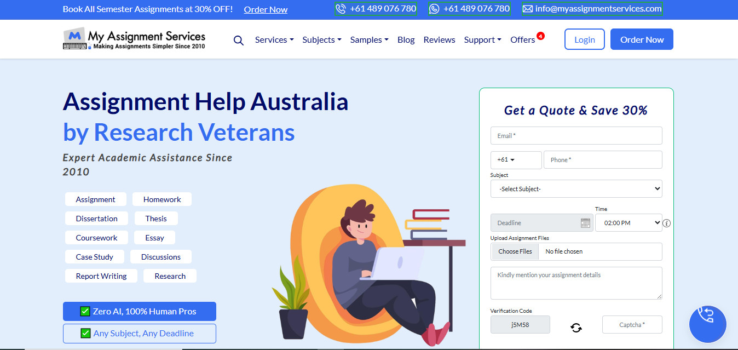Viewport: 738px width, 350px height.
Task: Click the phone call icon in top bar
Action: [x=341, y=9]
